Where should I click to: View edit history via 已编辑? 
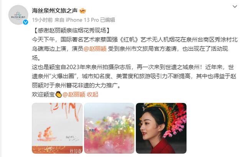[107, 20]
